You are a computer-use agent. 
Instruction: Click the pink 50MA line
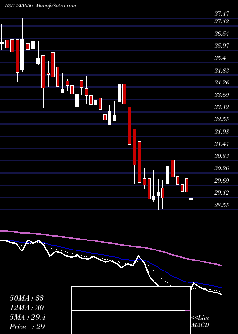111,243
